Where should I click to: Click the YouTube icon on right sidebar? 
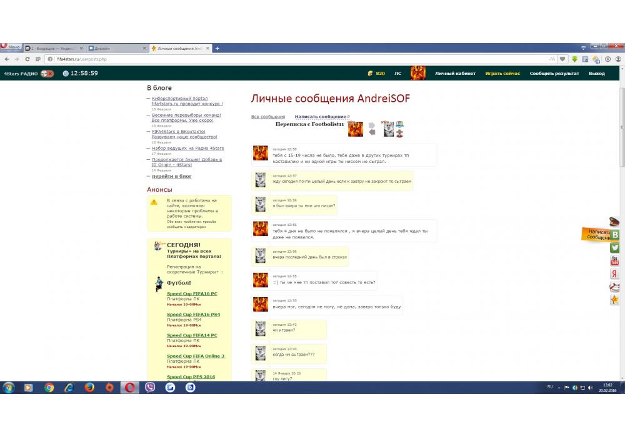[615, 261]
